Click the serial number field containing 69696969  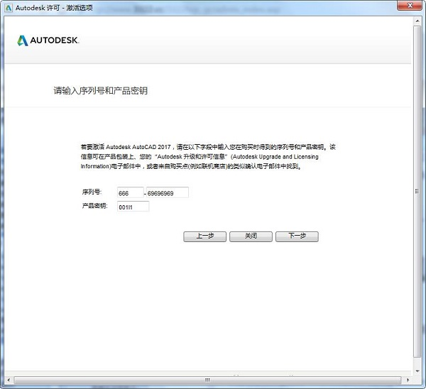coord(167,192)
